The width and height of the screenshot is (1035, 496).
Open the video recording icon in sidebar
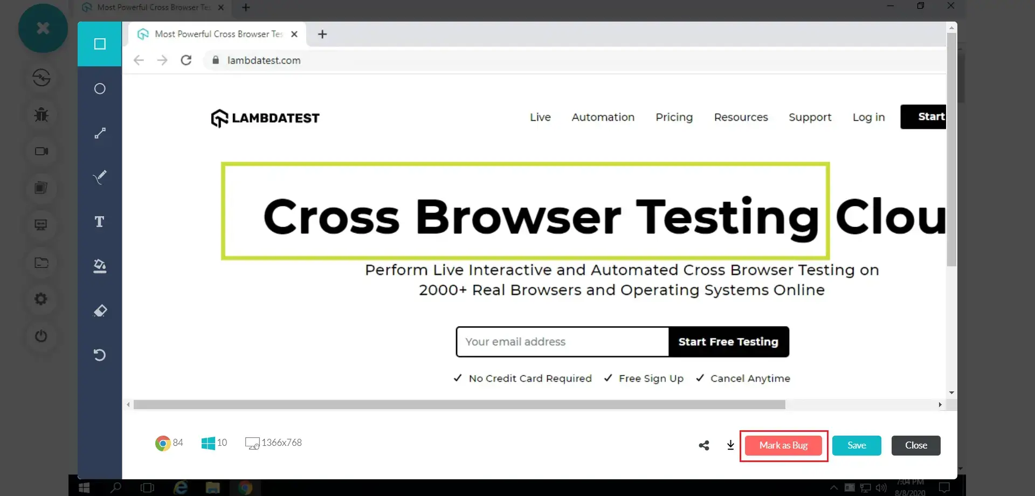42,151
